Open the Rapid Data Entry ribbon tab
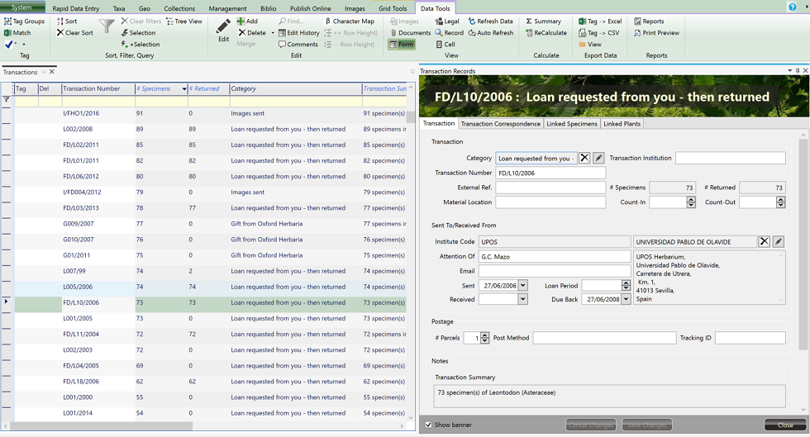 pyautogui.click(x=76, y=8)
